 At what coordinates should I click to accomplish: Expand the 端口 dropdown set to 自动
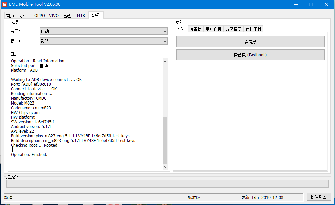104,31
